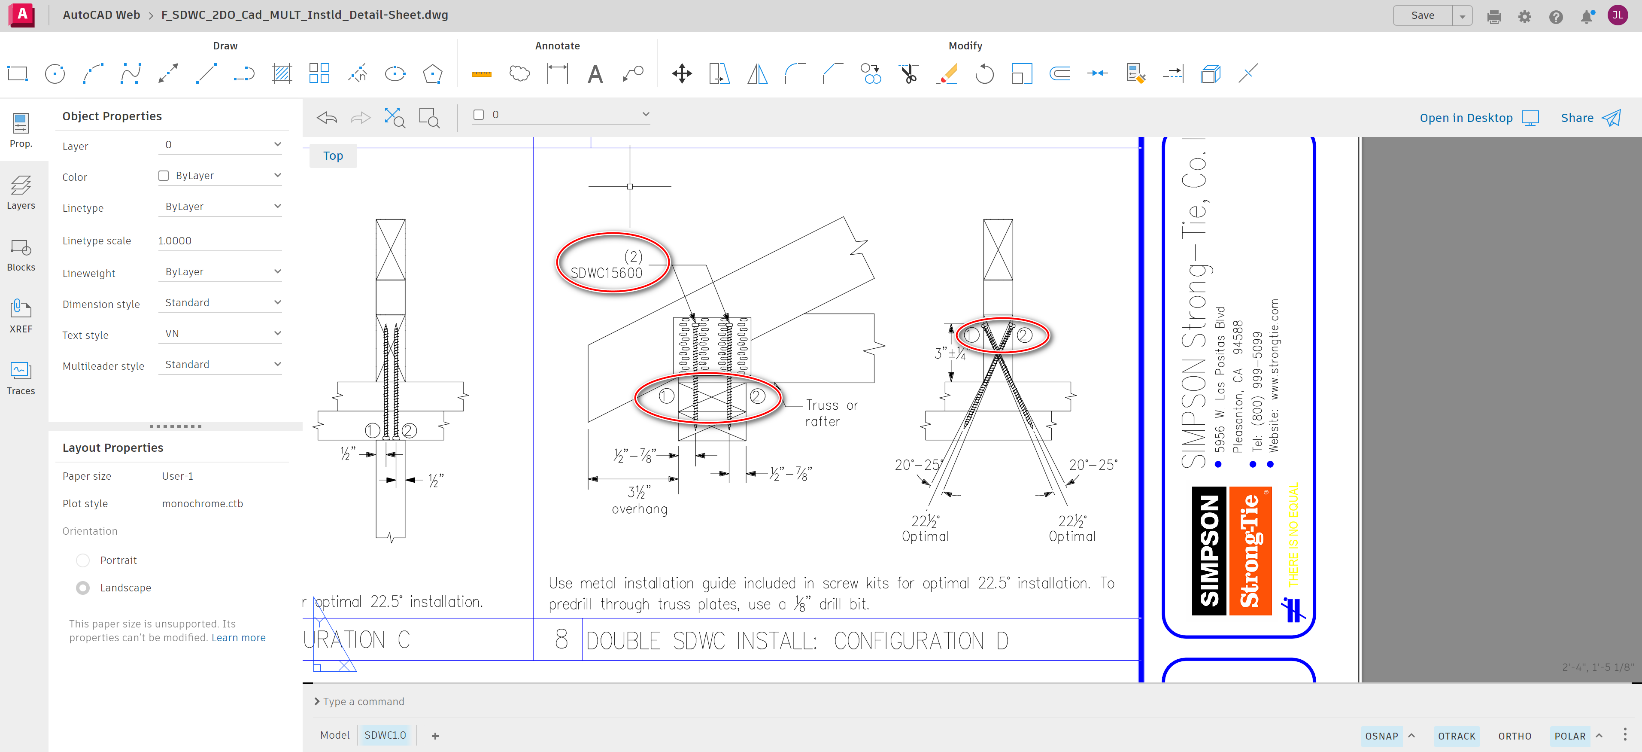This screenshot has width=1642, height=752.
Task: Expand the Text style dropdown
Action: [x=220, y=334]
